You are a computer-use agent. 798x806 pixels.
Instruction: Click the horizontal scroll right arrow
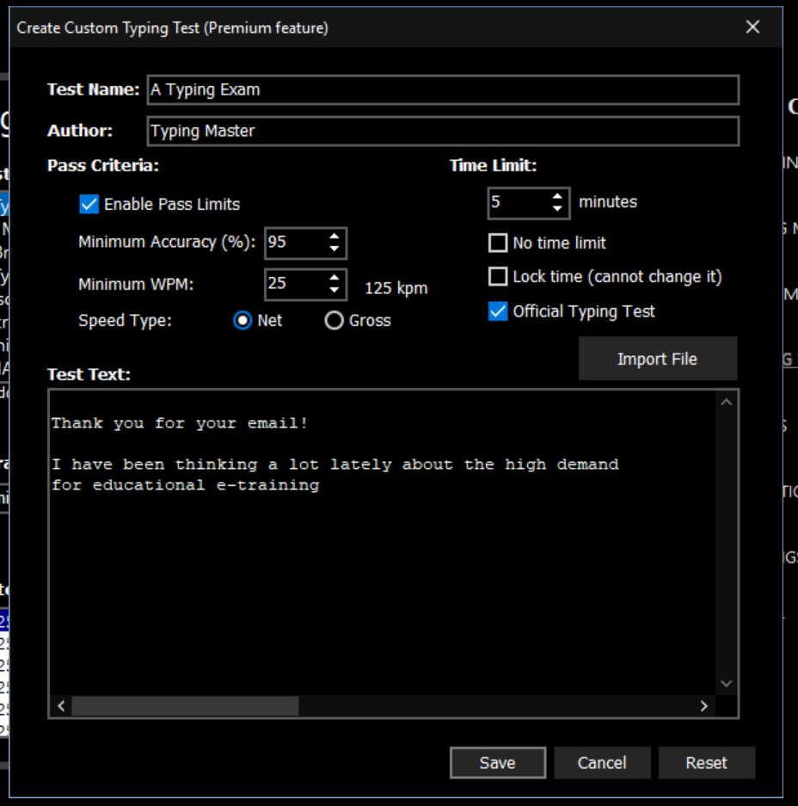[704, 706]
